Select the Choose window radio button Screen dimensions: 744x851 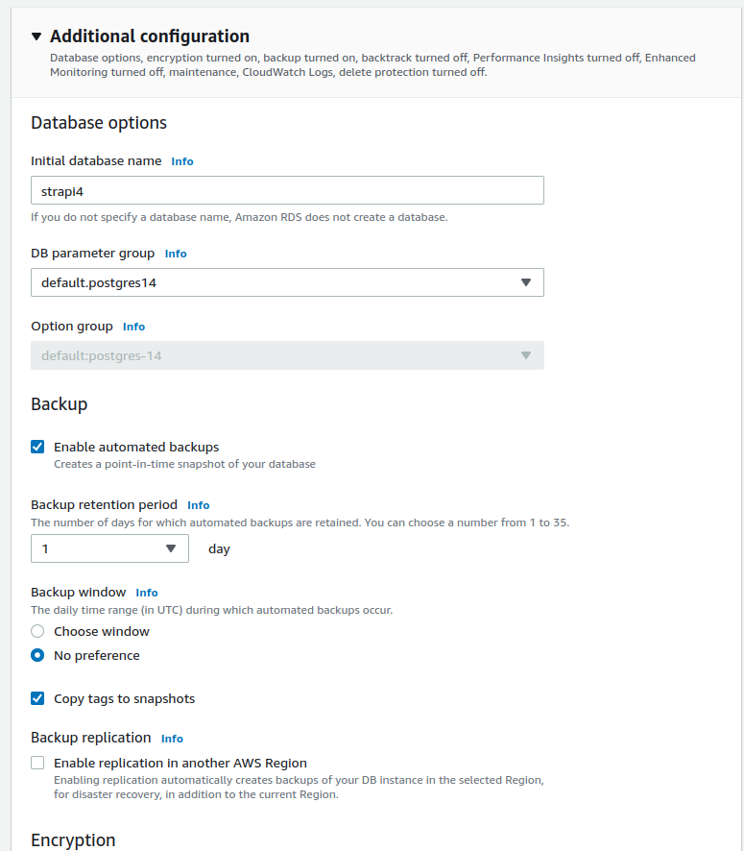(36, 631)
